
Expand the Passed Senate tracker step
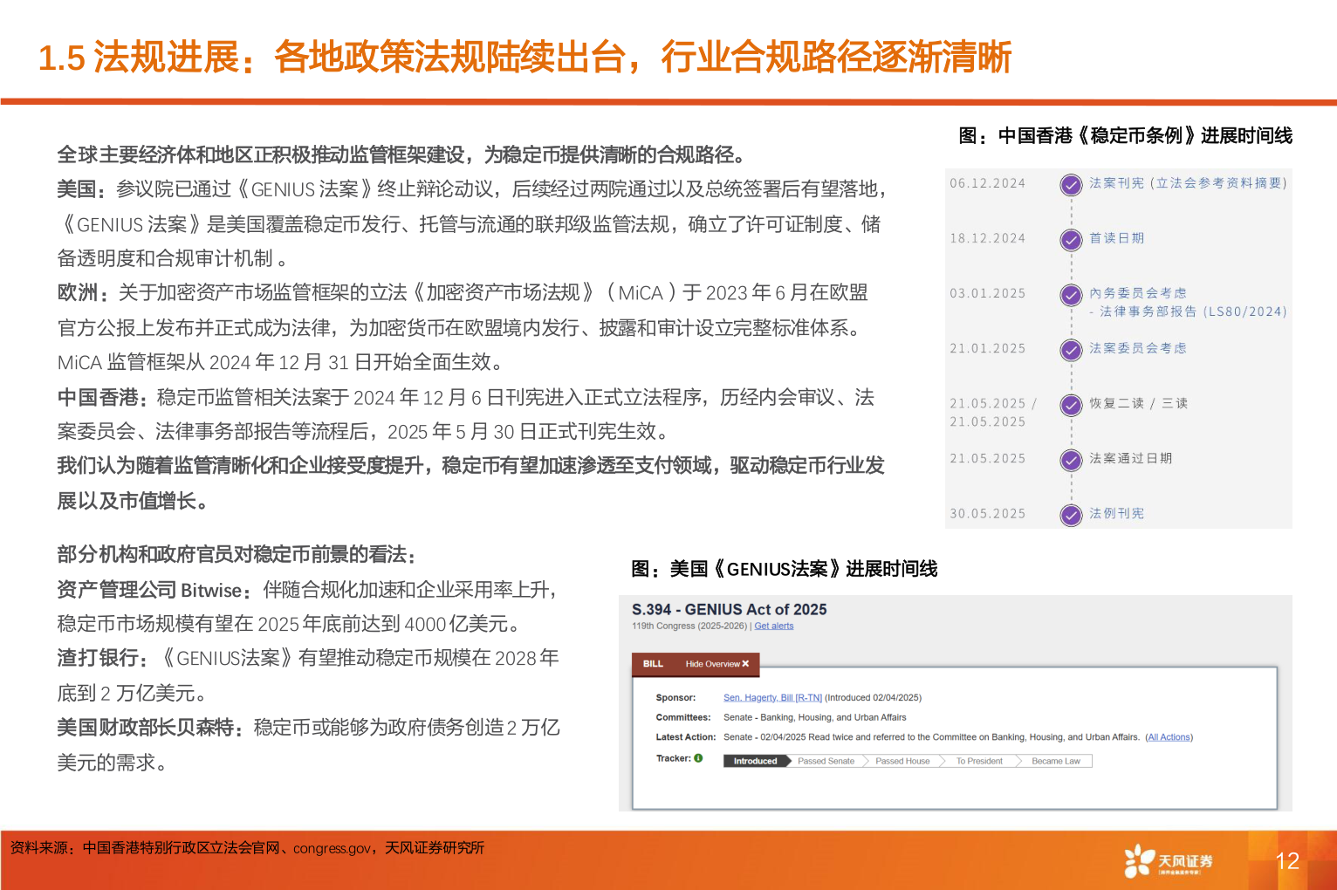[x=826, y=760]
